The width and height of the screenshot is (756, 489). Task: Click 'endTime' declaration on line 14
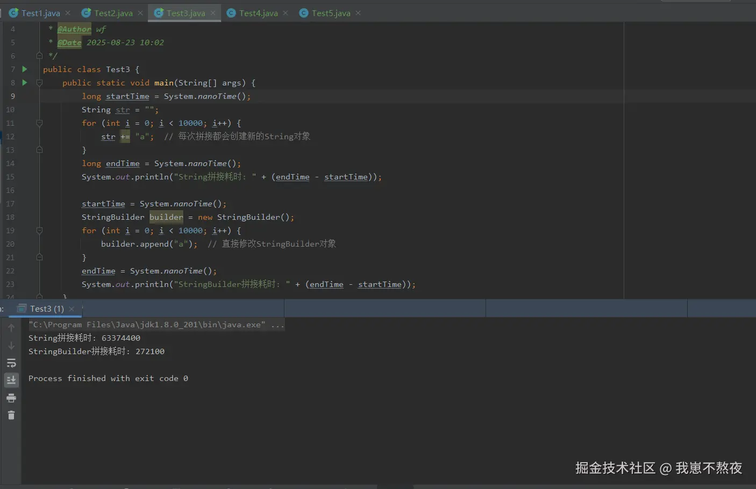click(x=123, y=163)
